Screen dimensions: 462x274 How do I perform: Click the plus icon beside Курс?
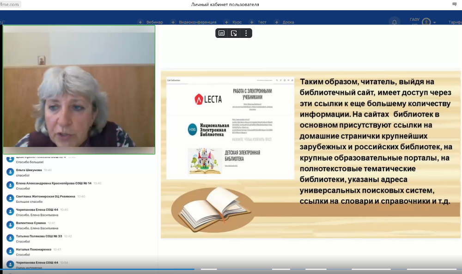click(x=226, y=22)
